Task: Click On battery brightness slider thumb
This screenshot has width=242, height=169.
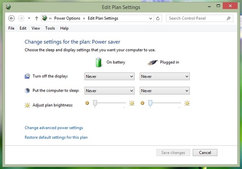Action: [x=95, y=103]
